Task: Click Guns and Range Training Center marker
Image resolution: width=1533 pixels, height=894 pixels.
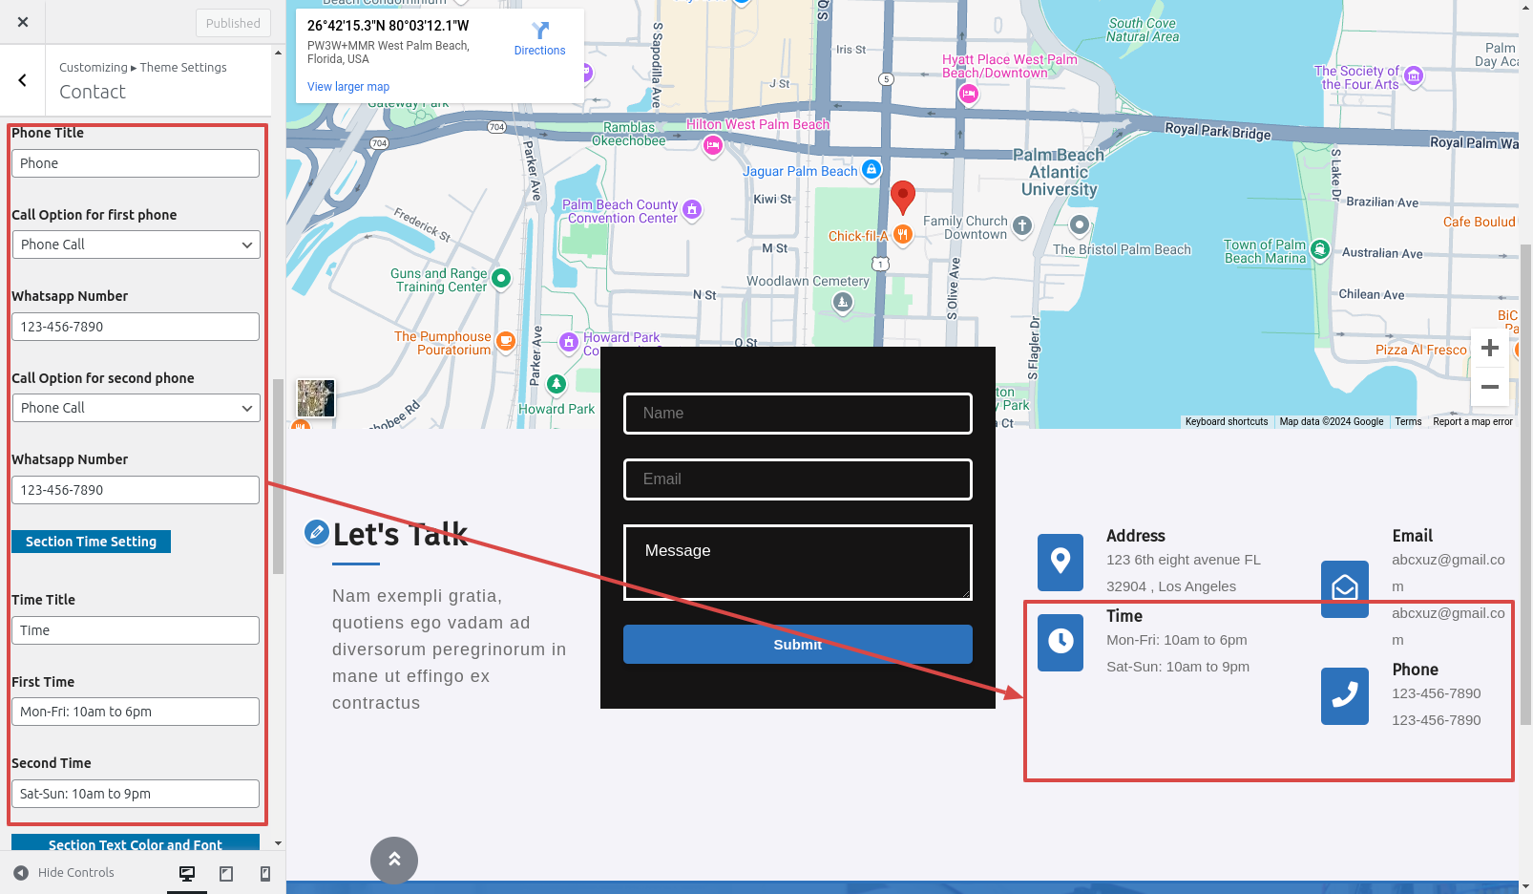Action: 501,279
